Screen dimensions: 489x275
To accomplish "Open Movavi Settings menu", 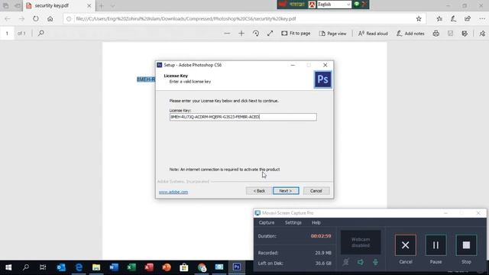I will (x=293, y=222).
